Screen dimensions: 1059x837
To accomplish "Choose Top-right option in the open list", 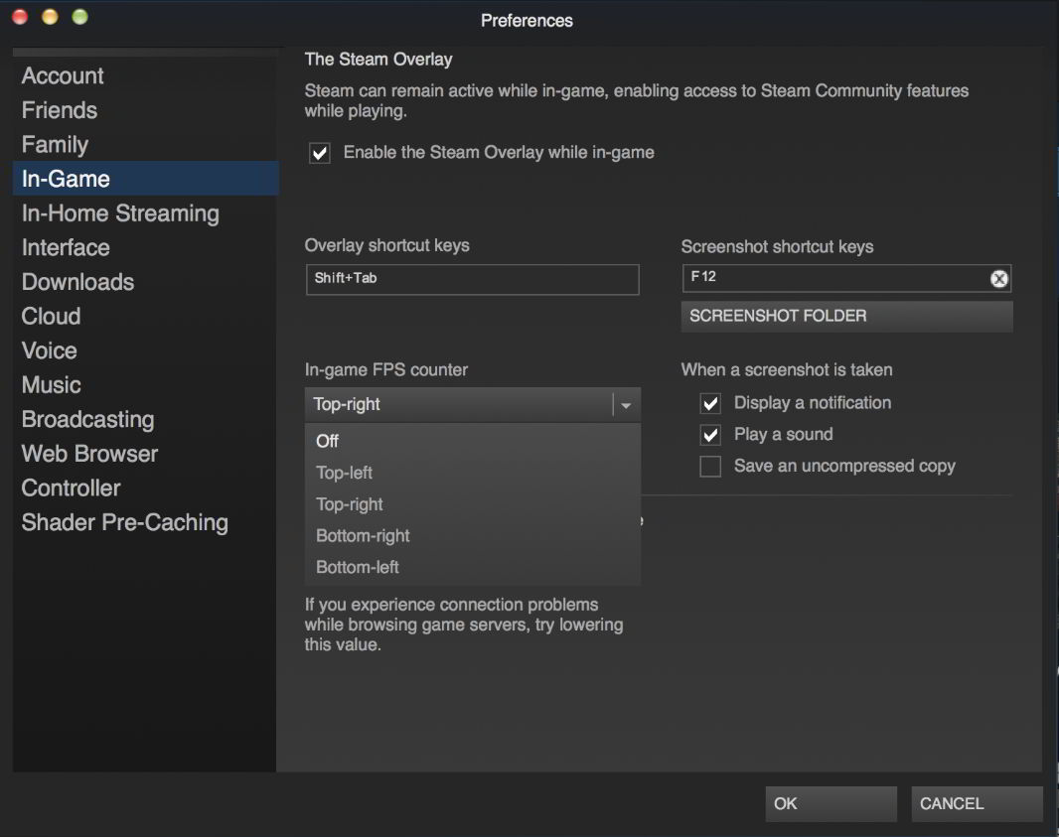I will [x=473, y=504].
